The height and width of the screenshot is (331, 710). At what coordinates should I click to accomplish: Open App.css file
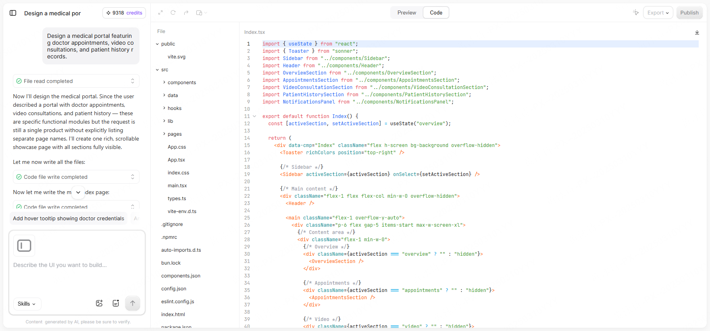tap(177, 147)
